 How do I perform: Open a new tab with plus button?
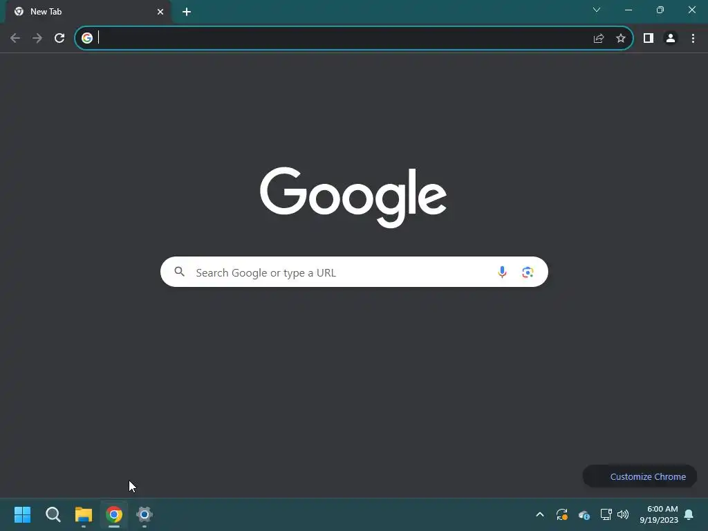pyautogui.click(x=187, y=12)
